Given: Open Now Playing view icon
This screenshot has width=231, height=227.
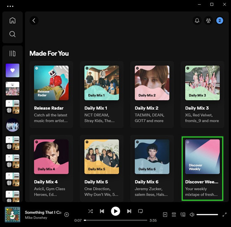Looking at the screenshot, I should click(165, 215).
